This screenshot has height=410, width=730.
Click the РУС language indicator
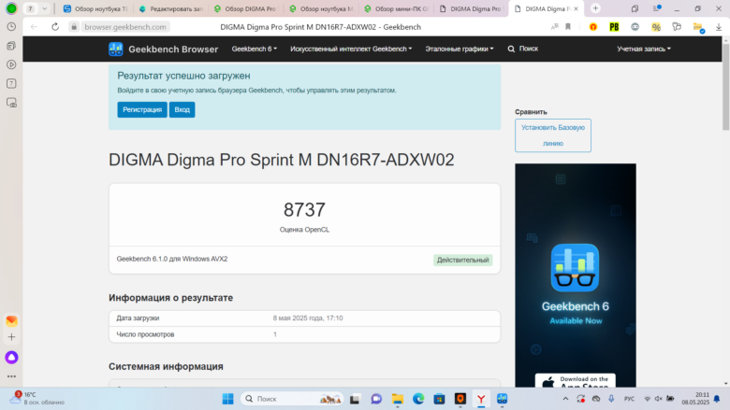tap(630, 399)
